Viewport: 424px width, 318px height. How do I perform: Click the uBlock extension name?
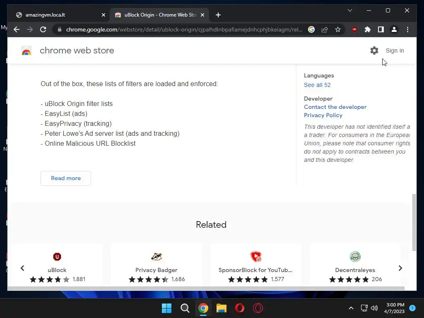[57, 270]
